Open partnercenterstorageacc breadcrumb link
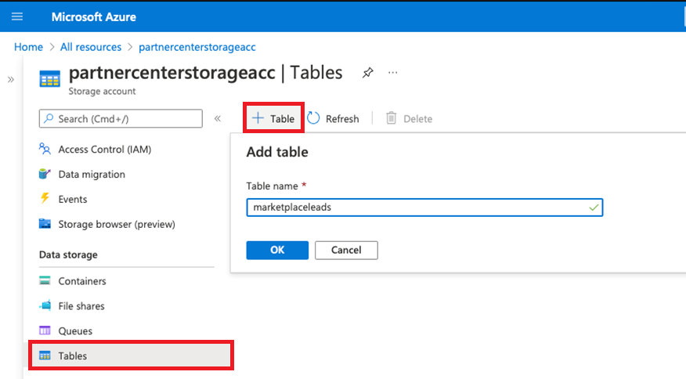686x379 pixels. click(x=197, y=47)
